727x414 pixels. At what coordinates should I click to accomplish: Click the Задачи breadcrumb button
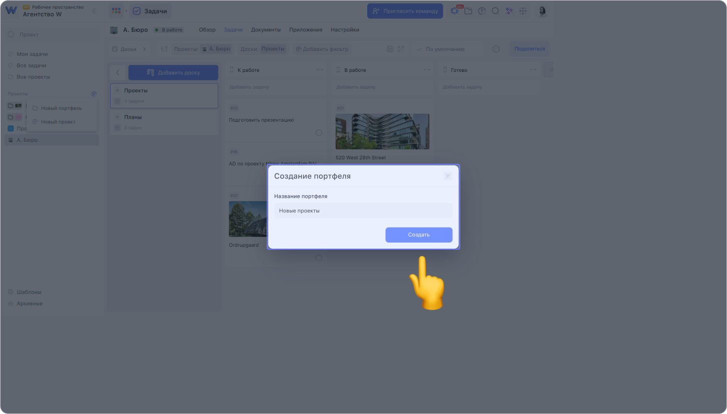point(150,11)
